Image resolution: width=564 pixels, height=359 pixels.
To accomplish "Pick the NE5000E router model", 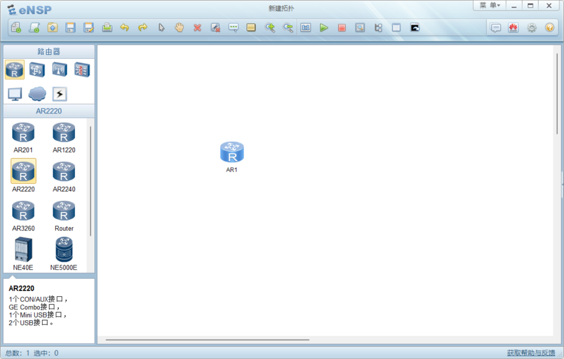I will point(64,254).
